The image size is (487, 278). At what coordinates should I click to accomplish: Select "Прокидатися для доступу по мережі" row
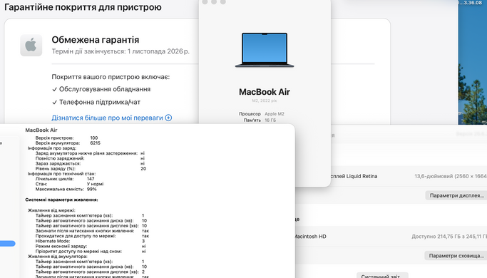click(x=92, y=236)
